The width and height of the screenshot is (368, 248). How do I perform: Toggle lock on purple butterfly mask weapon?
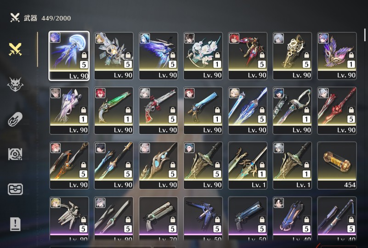pyautogui.click(x=351, y=56)
